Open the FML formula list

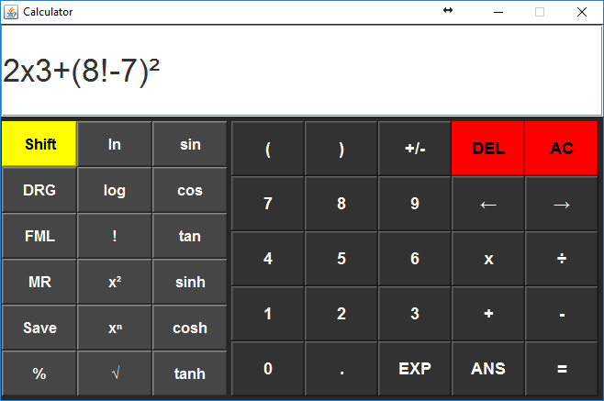click(39, 236)
